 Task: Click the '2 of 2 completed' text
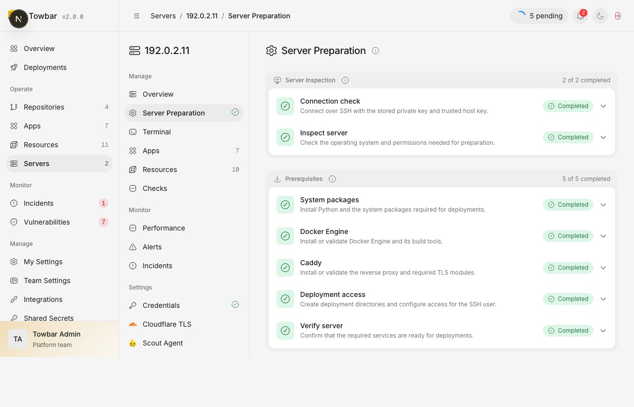click(586, 80)
